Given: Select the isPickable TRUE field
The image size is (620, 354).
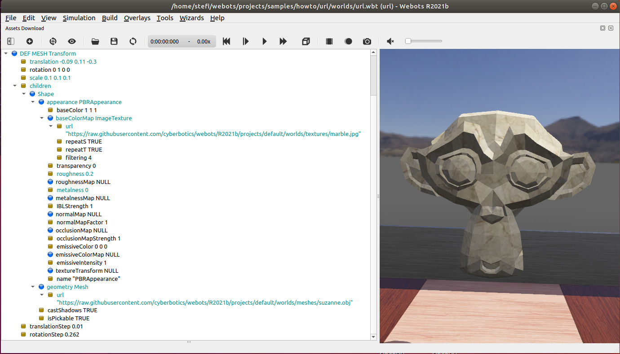Looking at the screenshot, I should tap(68, 318).
